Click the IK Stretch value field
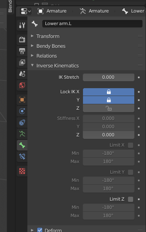Viewport: 146px width, 232px height. [108, 77]
